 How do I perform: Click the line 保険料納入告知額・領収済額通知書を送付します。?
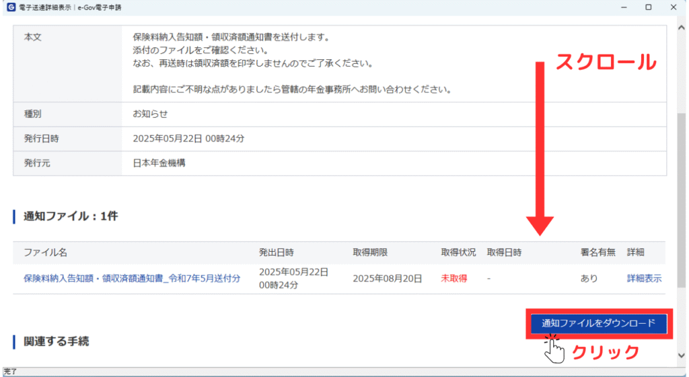click(231, 37)
